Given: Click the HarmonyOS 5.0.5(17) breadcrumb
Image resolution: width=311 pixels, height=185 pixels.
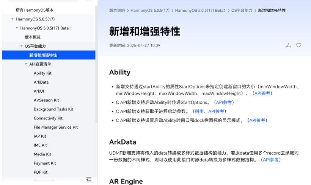Looking at the screenshot, I should [x=150, y=11].
